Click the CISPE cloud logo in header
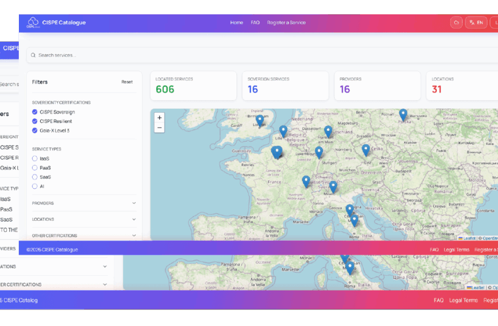Viewport: 498px width, 326px height. point(33,22)
